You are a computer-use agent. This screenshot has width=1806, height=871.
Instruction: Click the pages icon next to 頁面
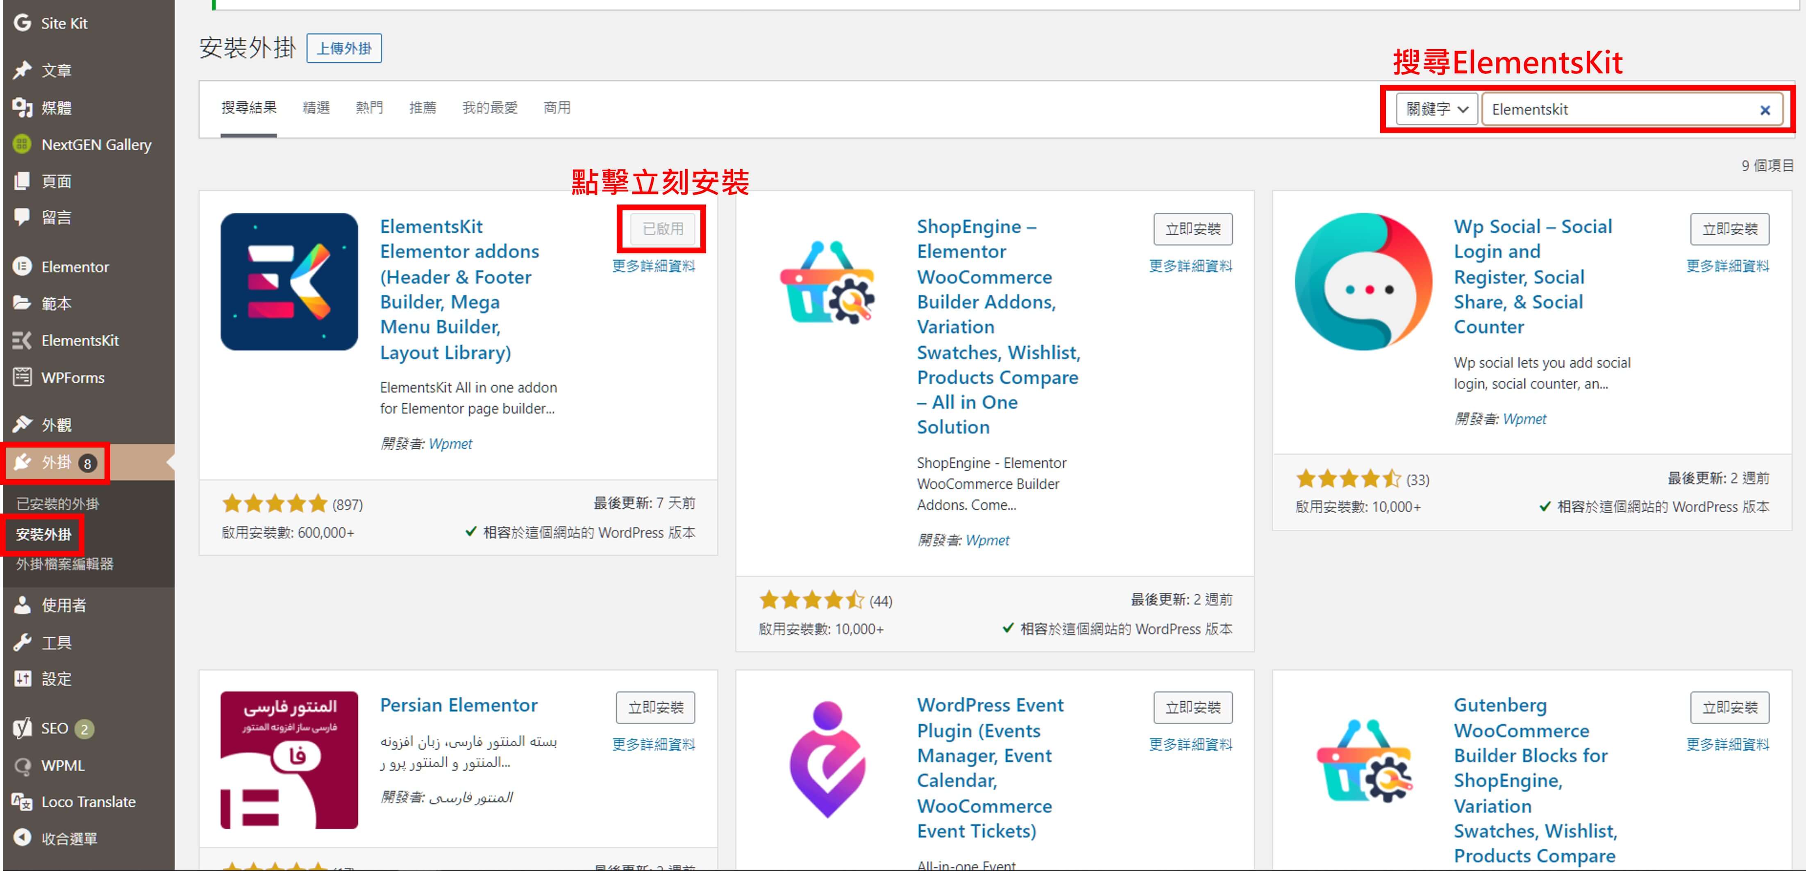pos(23,181)
